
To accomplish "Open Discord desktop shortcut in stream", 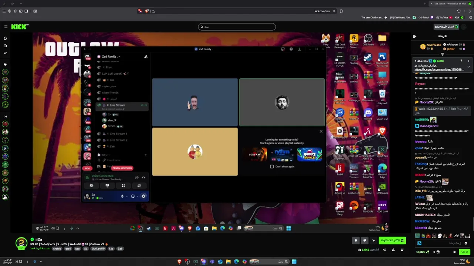I will pos(368,115).
